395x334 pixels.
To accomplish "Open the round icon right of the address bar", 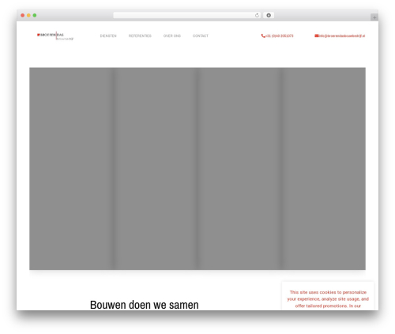I will (x=269, y=16).
